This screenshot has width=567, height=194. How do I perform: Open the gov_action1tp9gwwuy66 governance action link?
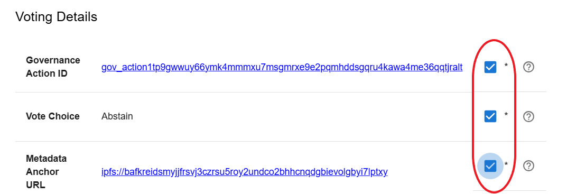click(x=282, y=67)
